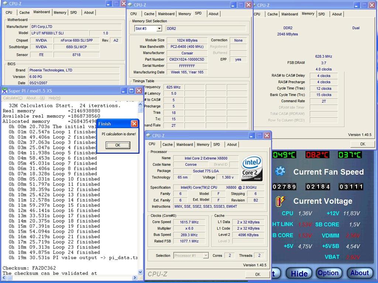Click the 'Checksum: FA2DC362' line in Super PI

click(29, 268)
